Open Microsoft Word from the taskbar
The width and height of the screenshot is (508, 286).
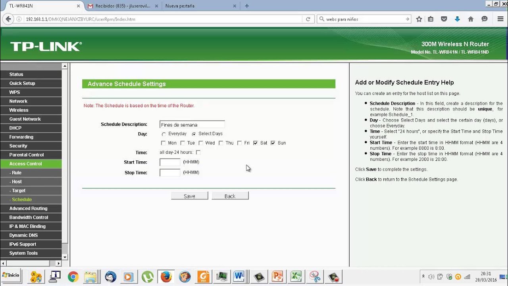239,276
